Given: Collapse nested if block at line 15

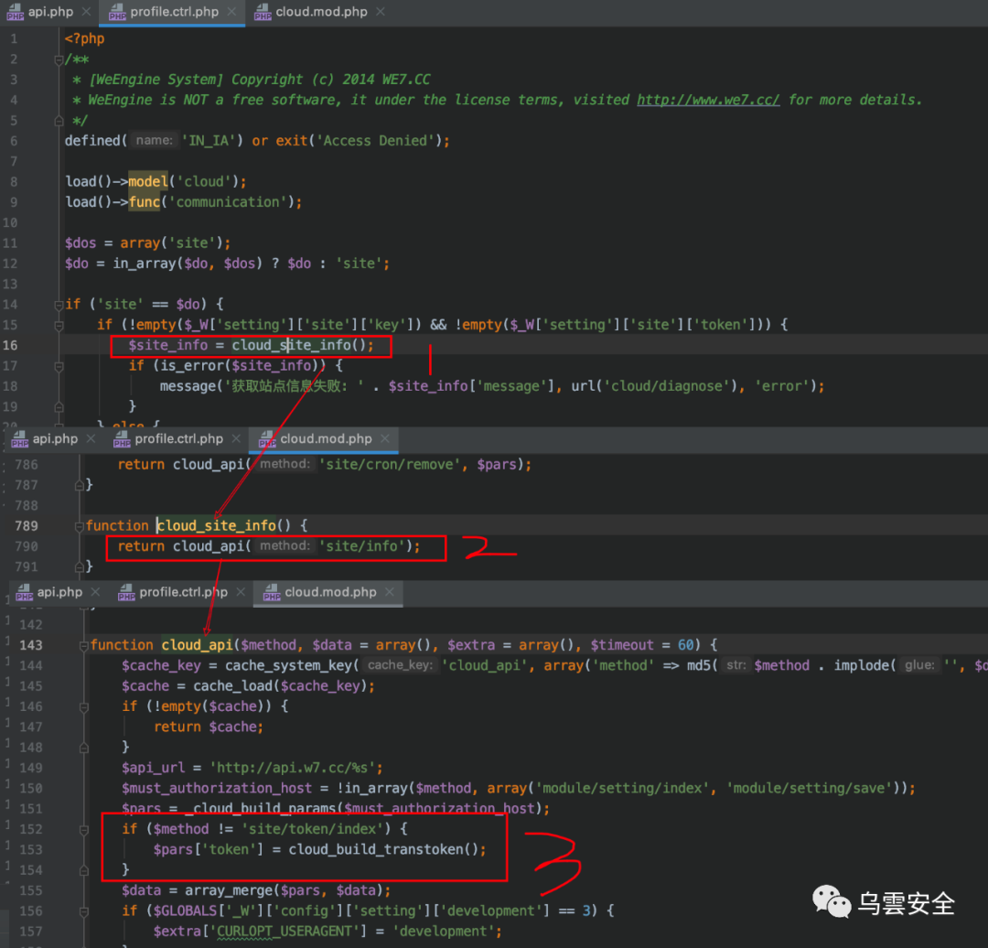Looking at the screenshot, I should click(x=59, y=325).
